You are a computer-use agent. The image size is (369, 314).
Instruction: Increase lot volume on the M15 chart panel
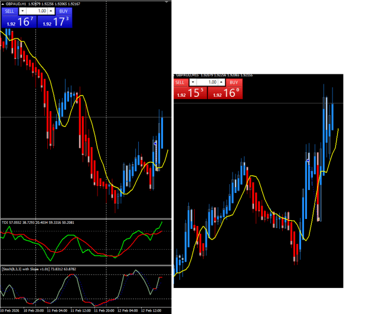221,82
